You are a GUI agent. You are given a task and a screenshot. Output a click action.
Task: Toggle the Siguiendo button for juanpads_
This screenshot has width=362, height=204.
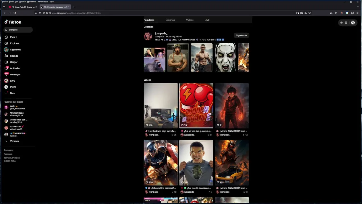(x=241, y=35)
